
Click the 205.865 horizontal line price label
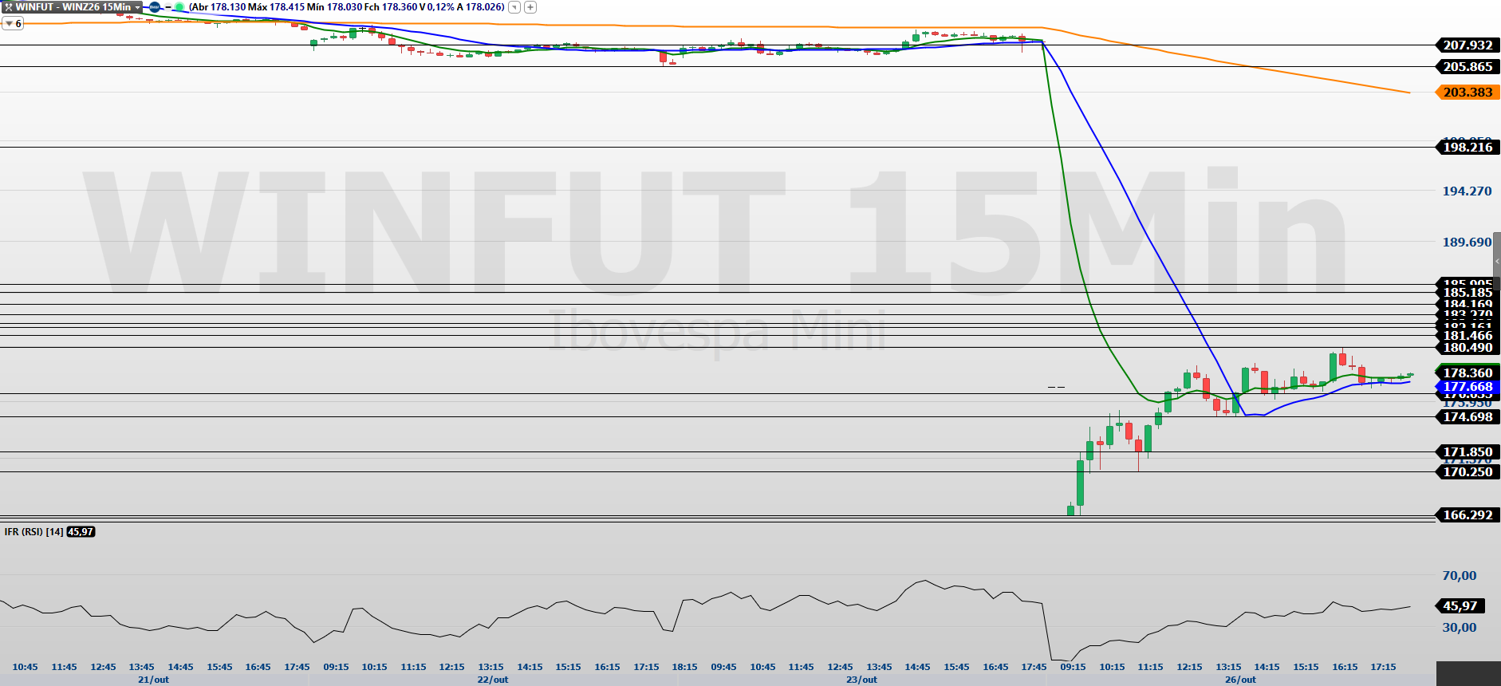click(x=1468, y=67)
